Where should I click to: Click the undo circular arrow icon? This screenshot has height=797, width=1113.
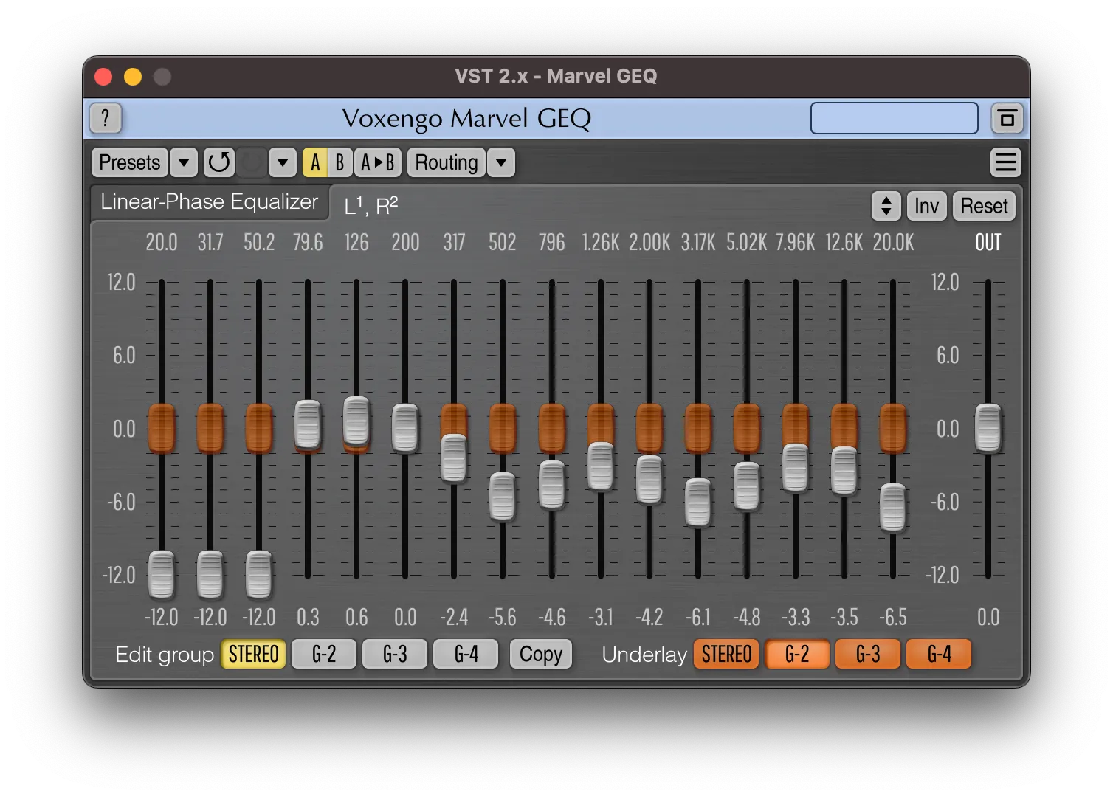click(219, 162)
